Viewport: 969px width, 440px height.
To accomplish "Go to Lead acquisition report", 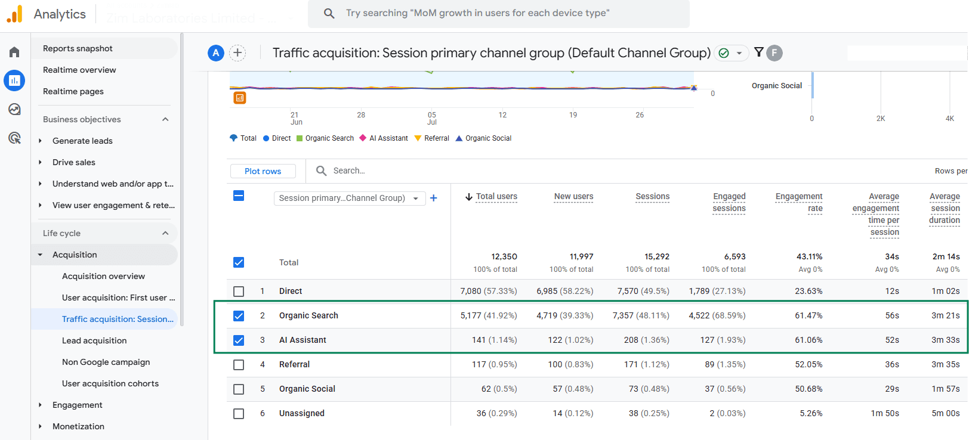I will tap(94, 340).
